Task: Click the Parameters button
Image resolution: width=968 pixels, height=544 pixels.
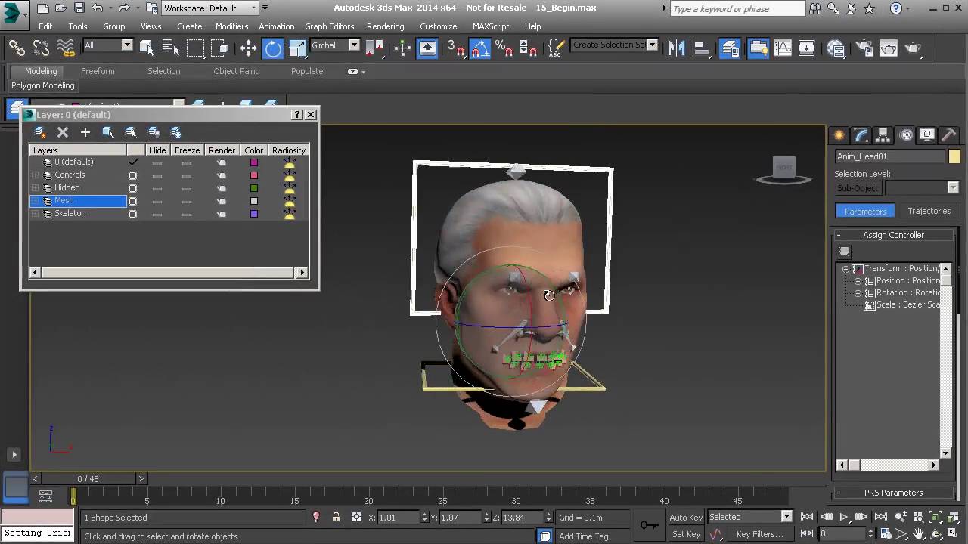Action: click(865, 211)
